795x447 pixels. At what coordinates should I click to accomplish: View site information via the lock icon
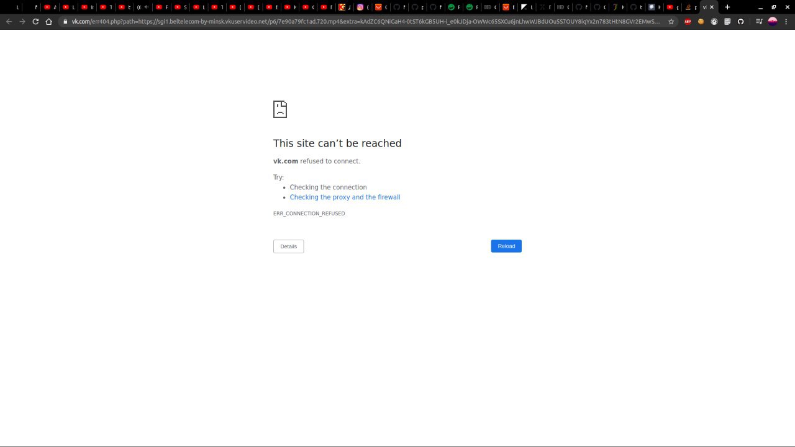click(65, 21)
